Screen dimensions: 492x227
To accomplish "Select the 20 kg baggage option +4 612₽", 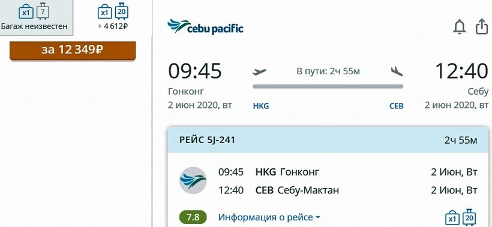I will 113,17.
